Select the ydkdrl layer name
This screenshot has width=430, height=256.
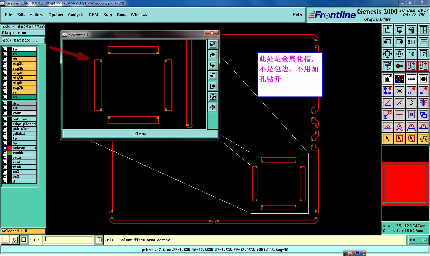coord(24,134)
